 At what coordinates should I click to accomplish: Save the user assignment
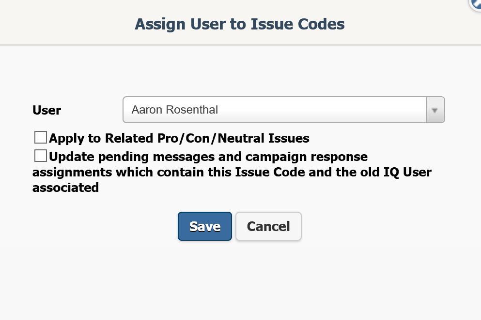[x=204, y=226]
